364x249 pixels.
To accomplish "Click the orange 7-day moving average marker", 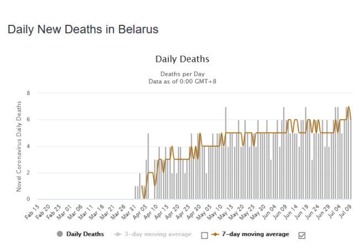I will point(215,234).
